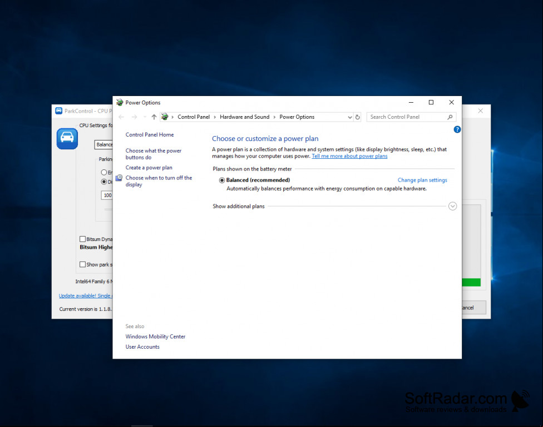Open Control Panel Home
Viewport: 543px width, 427px height.
coord(150,134)
